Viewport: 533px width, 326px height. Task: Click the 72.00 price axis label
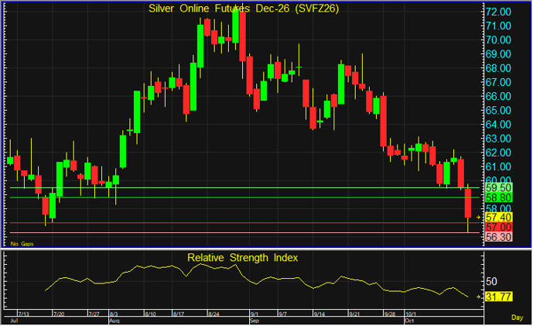click(x=498, y=12)
